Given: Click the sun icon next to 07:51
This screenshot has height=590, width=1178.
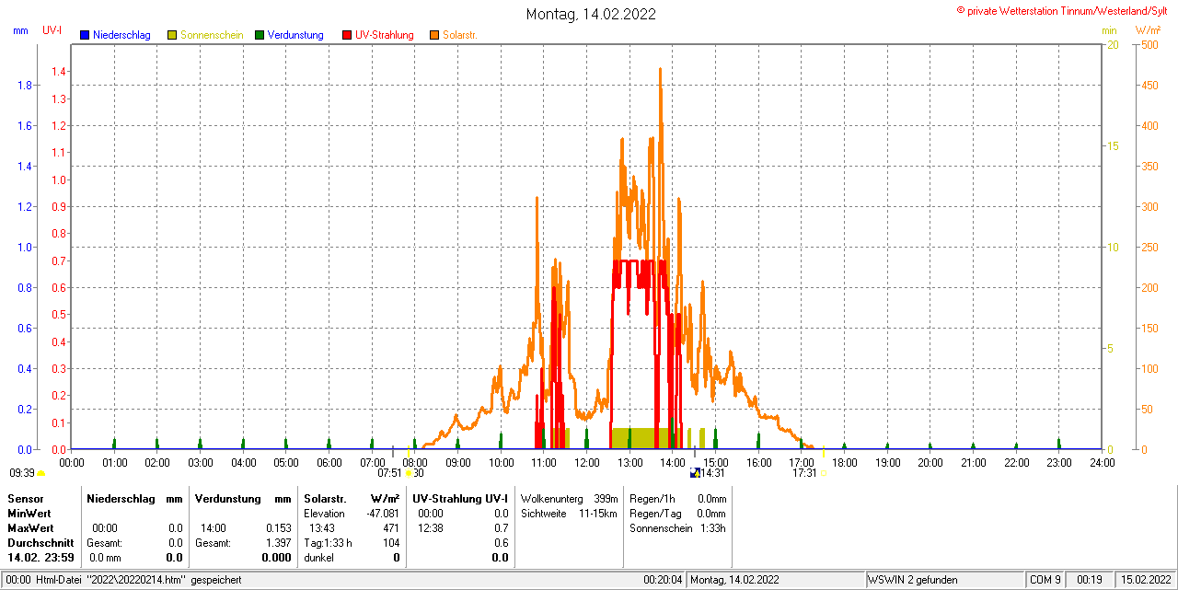Looking at the screenshot, I should pos(408,473).
